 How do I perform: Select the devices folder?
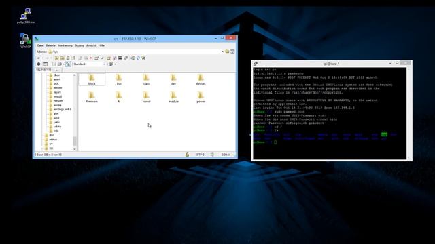pyautogui.click(x=201, y=79)
